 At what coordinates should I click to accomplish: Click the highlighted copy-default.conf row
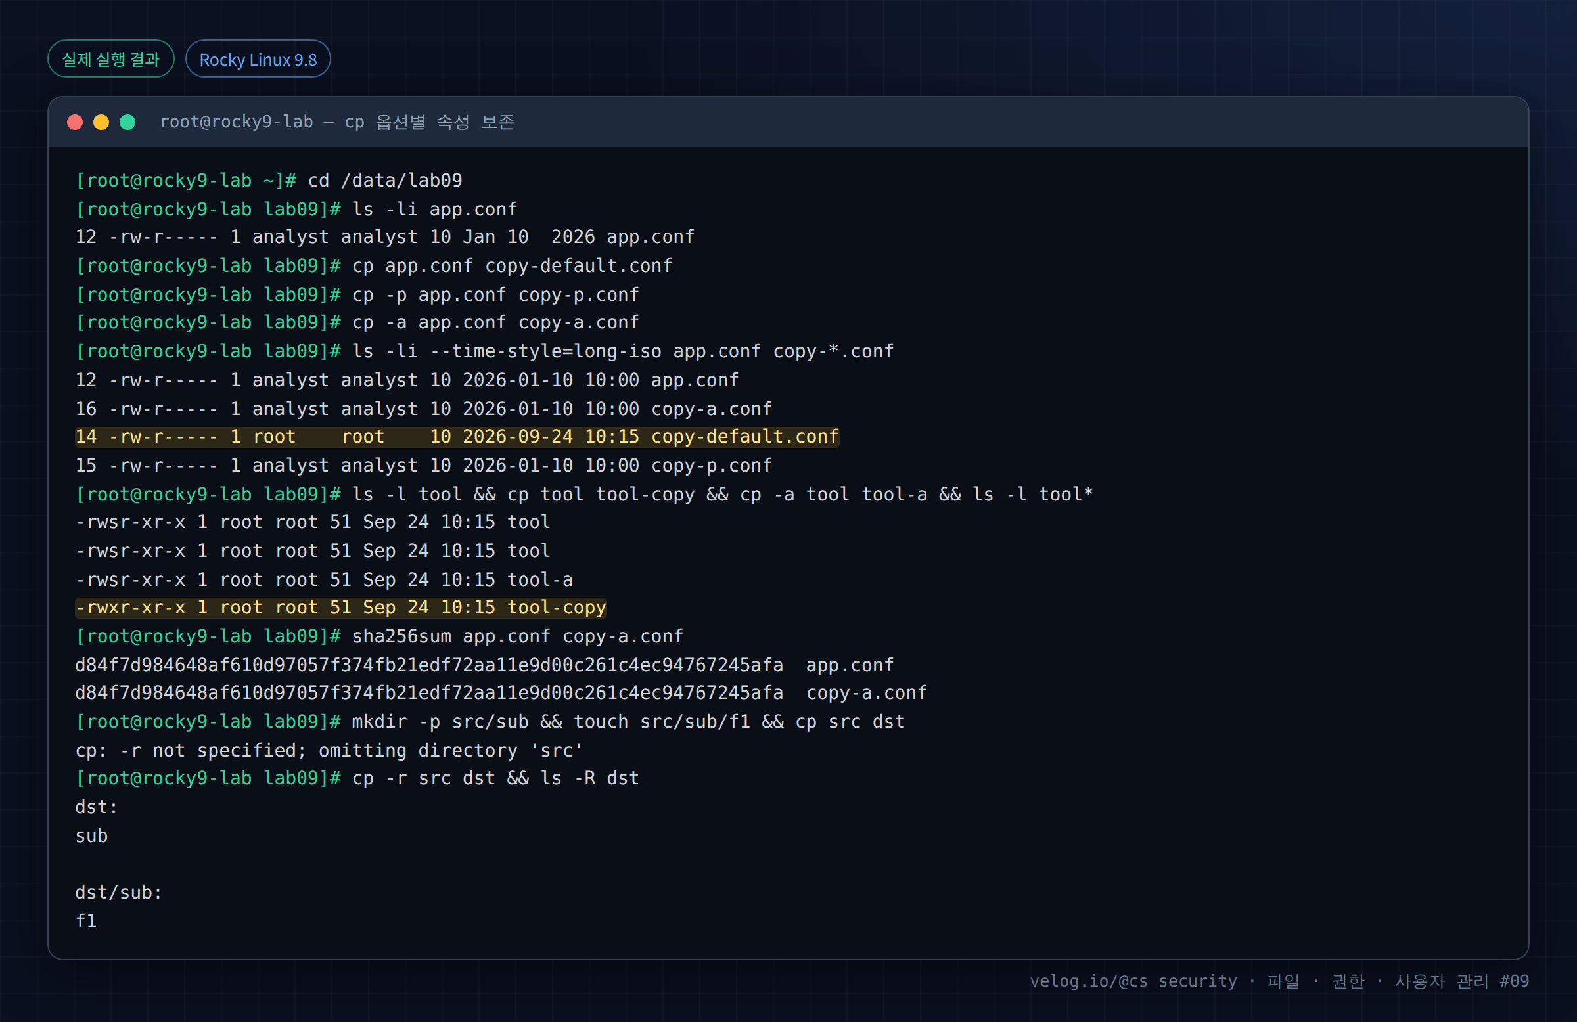coord(457,437)
